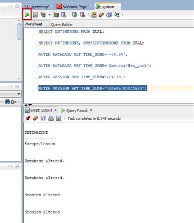Save the script output with the floppy disk icon
The image size is (194, 223).
(x=43, y=118)
